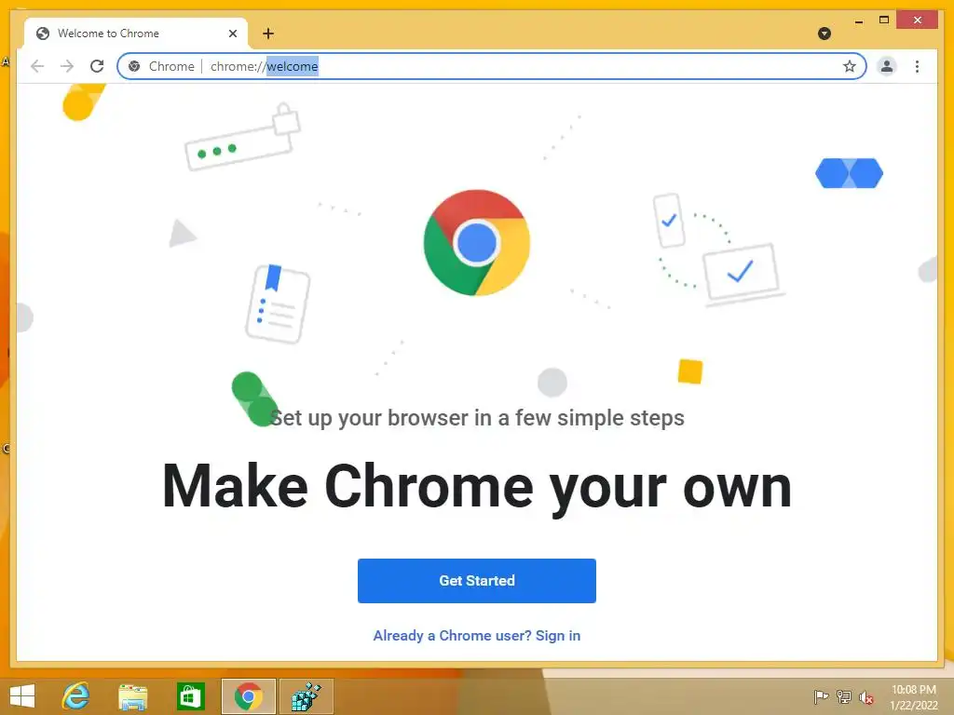This screenshot has height=715, width=954.
Task: Open a new tab with plus button
Action: pyautogui.click(x=268, y=34)
